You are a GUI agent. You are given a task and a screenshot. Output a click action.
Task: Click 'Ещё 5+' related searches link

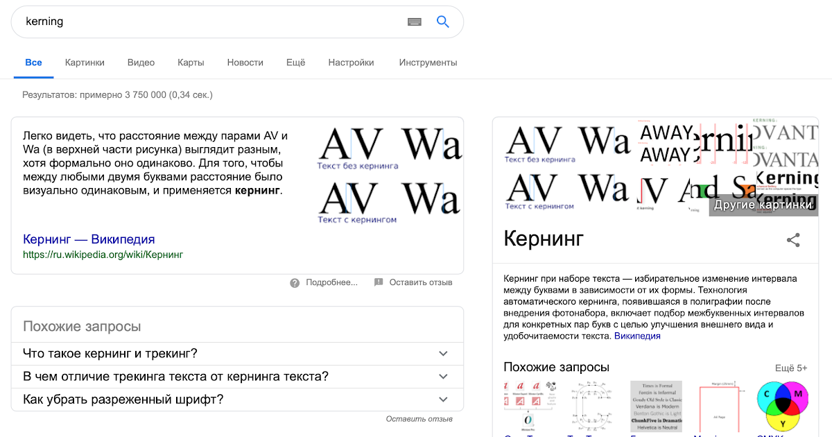point(791,368)
